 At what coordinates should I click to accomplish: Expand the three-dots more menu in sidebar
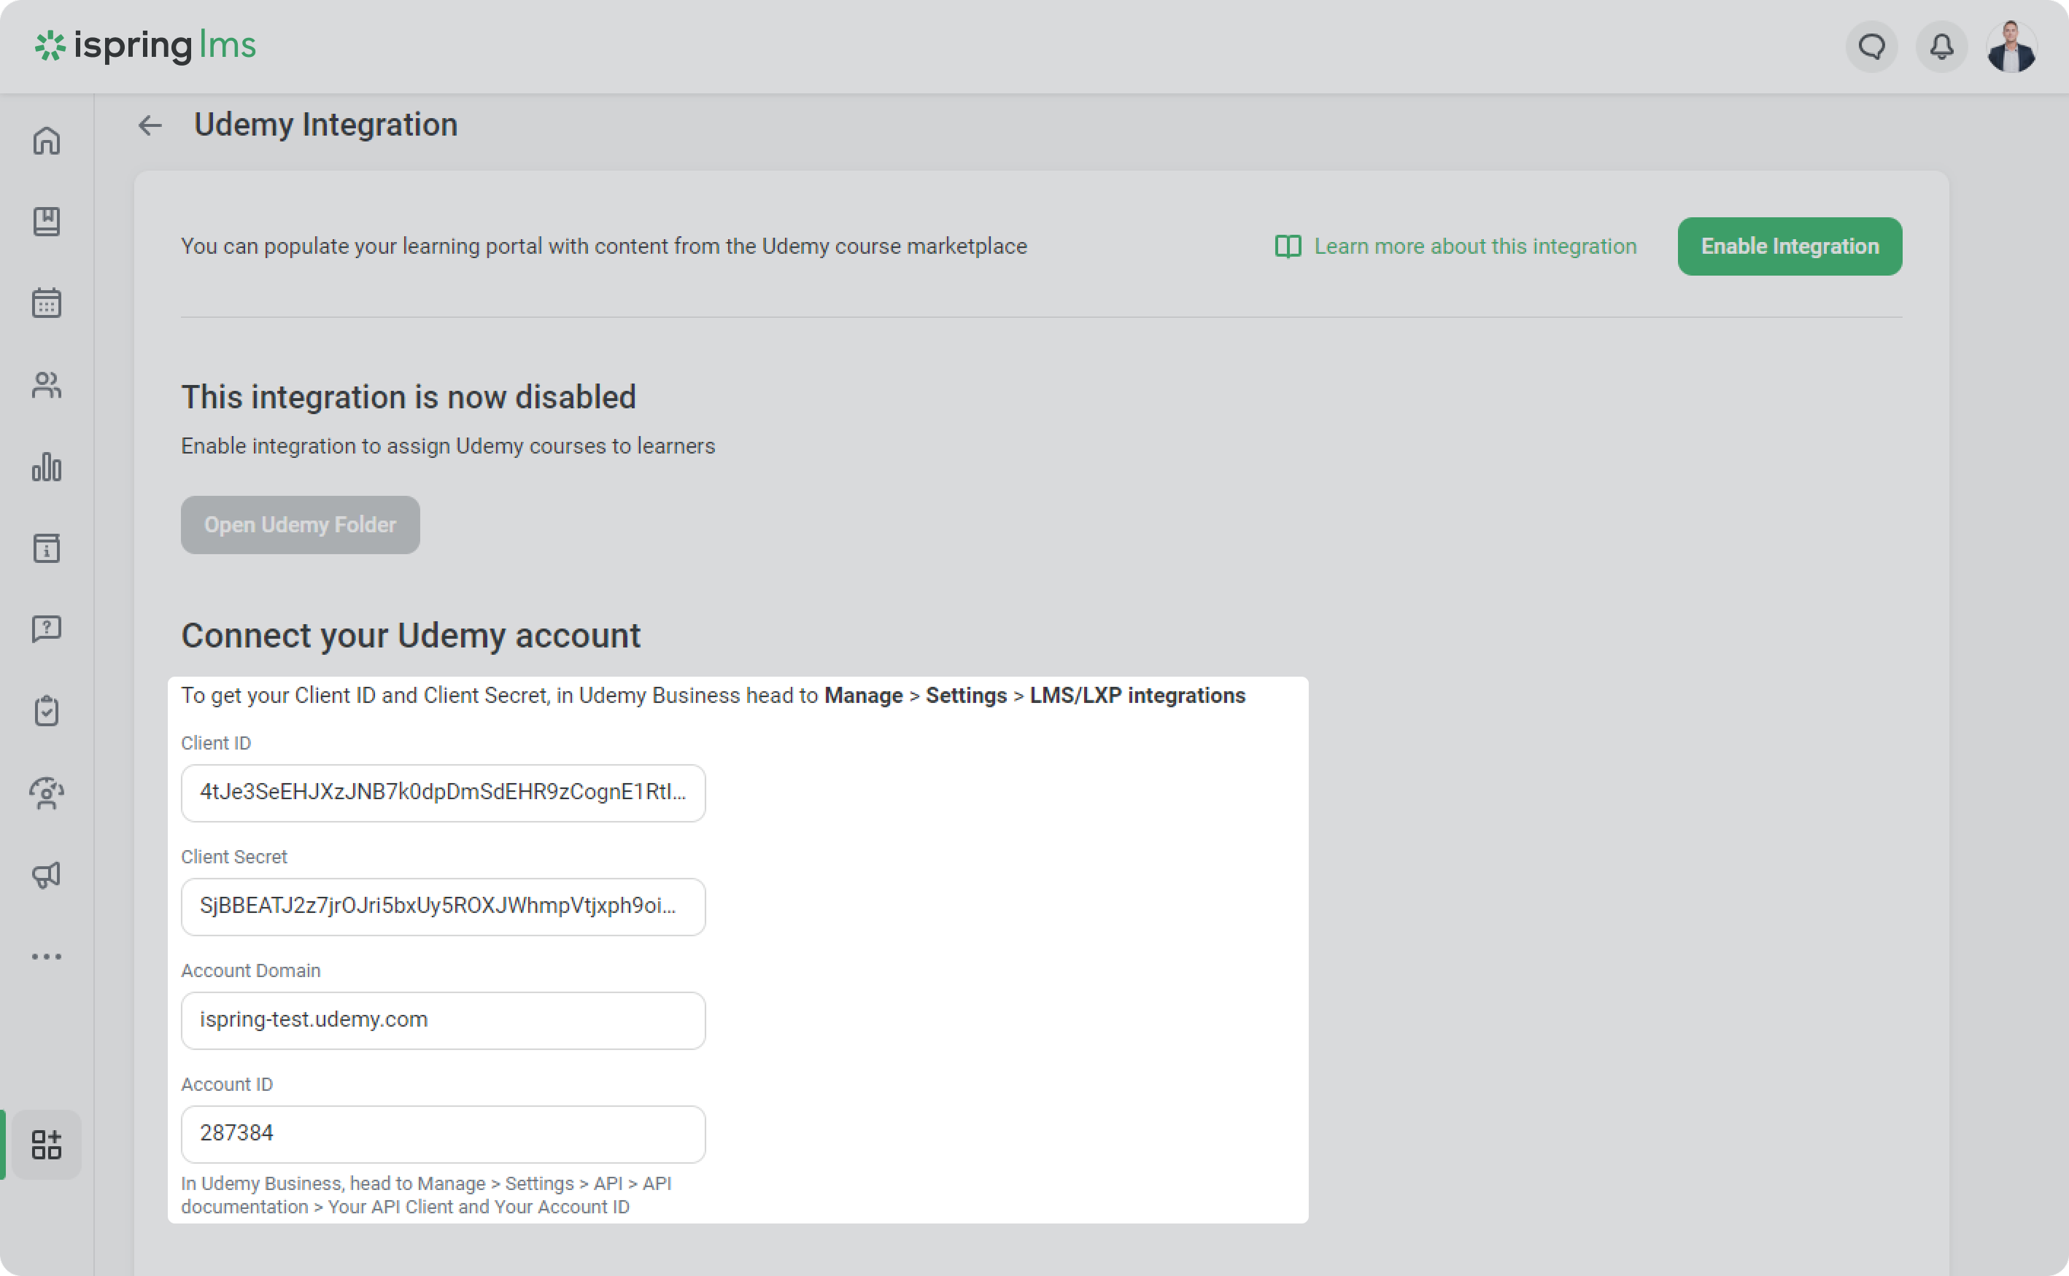pos(47,956)
